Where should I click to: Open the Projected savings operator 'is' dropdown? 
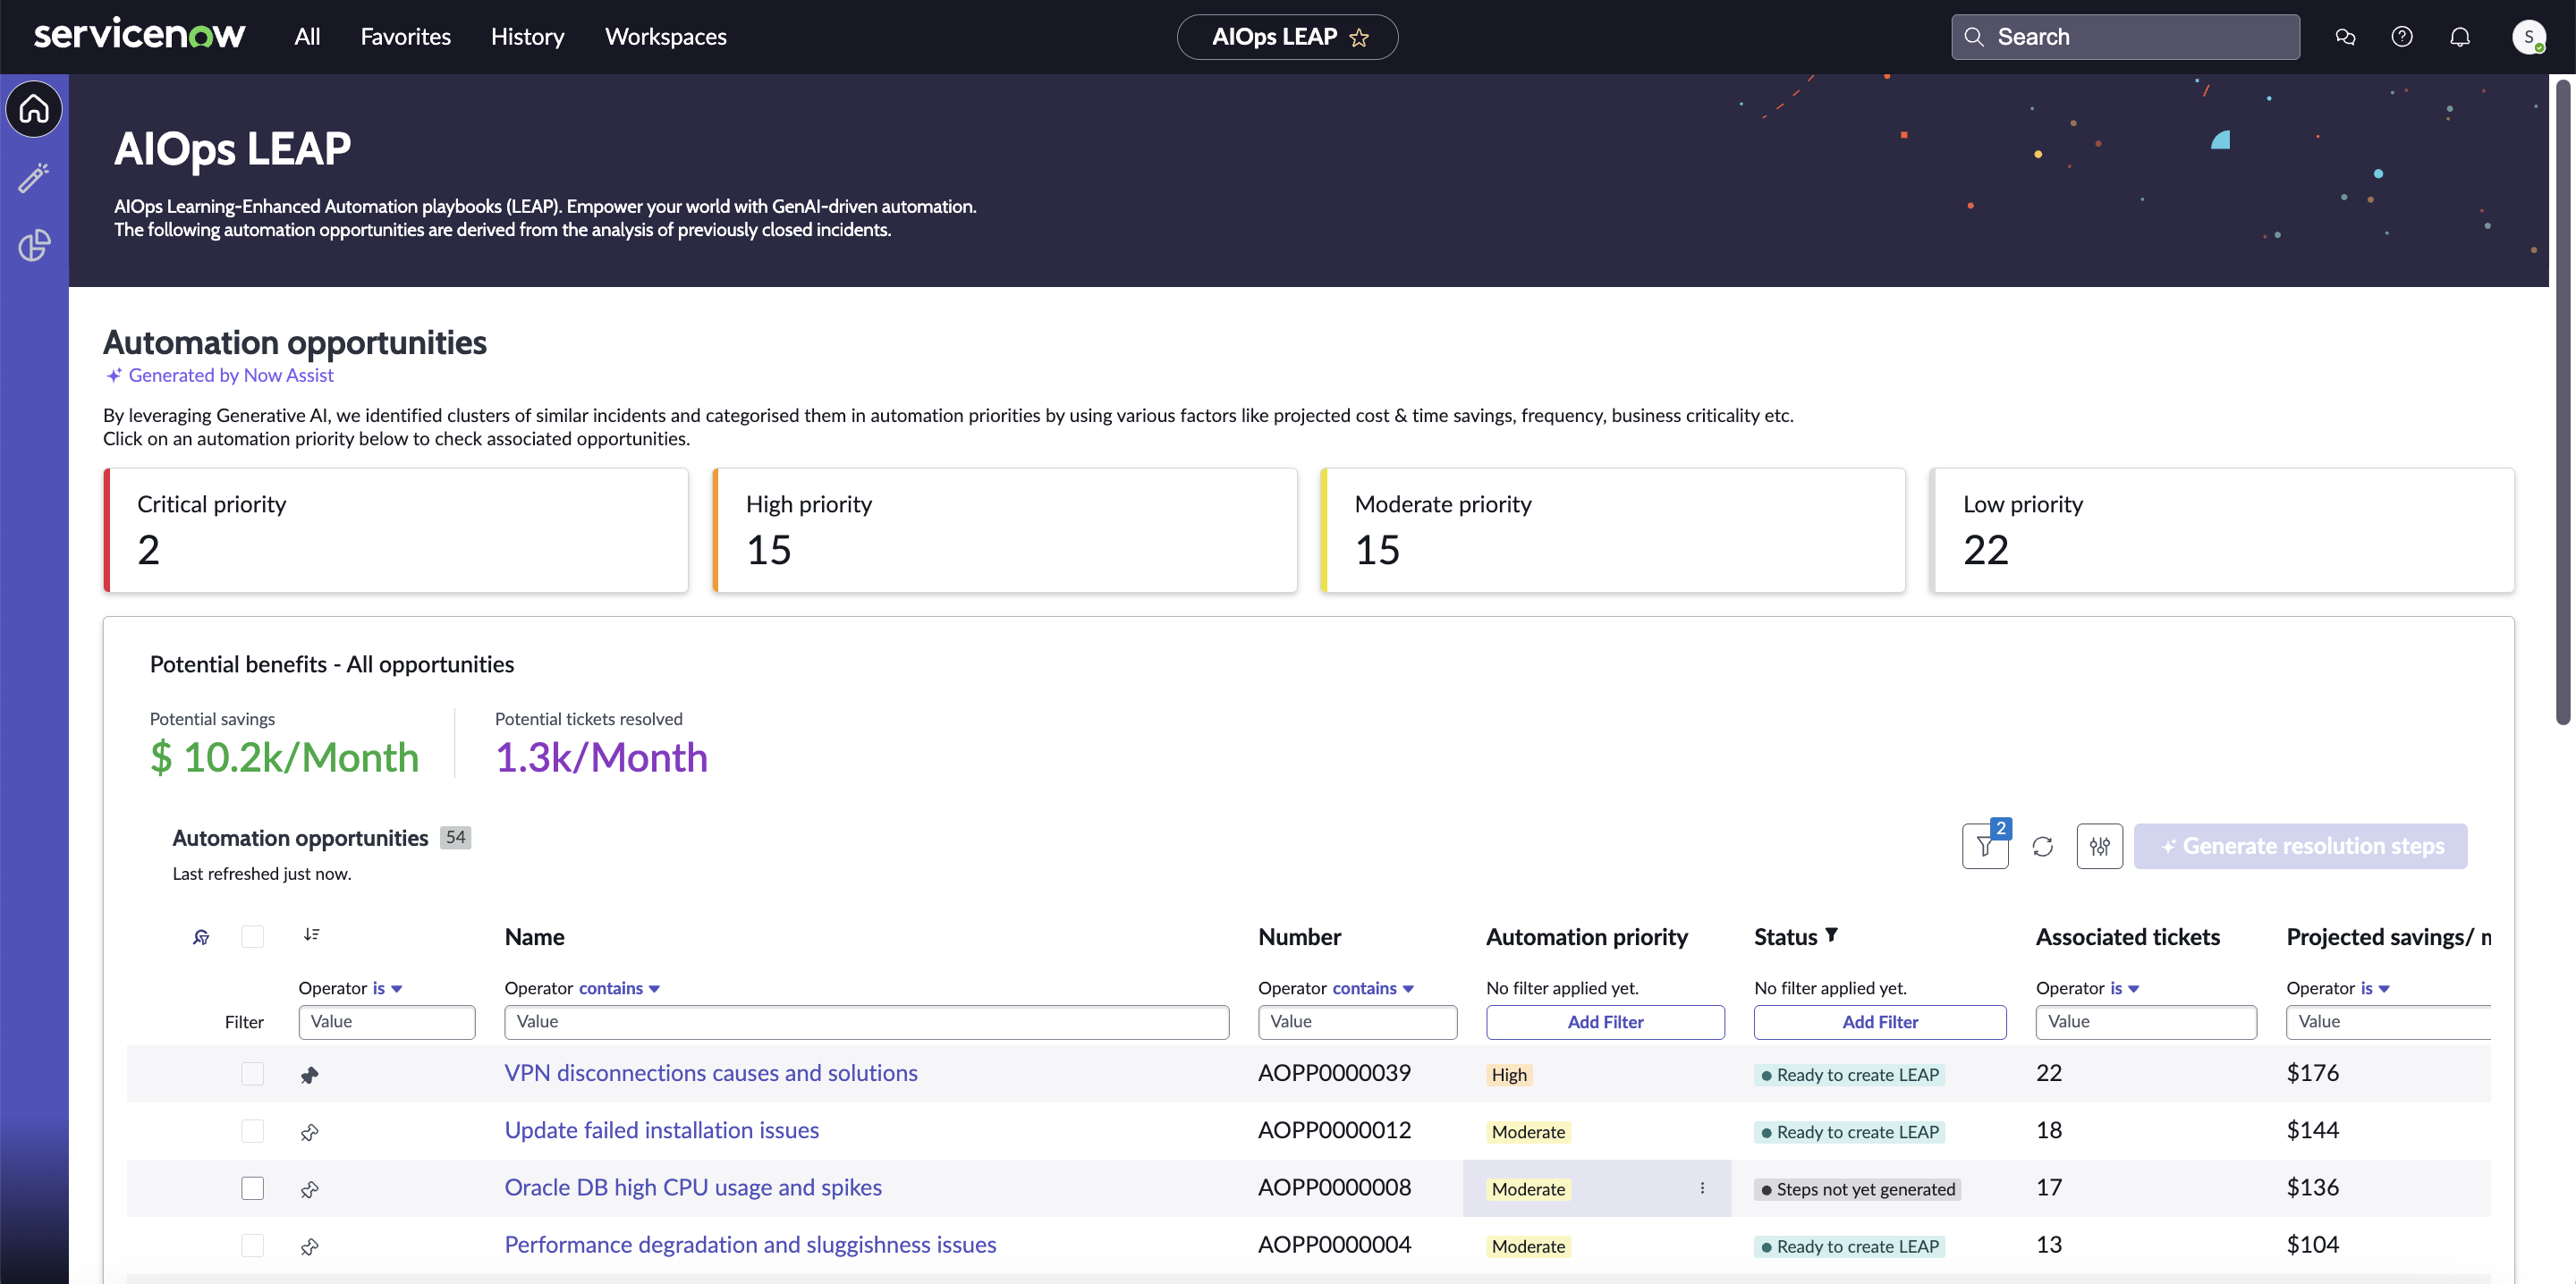[2375, 988]
